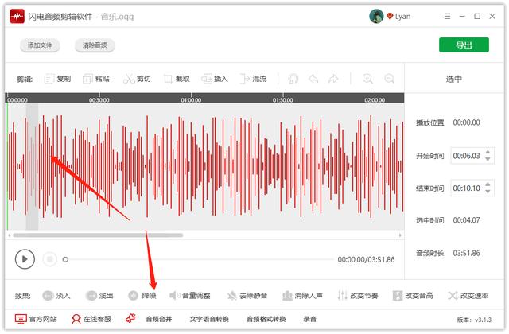This screenshot has height=334, width=509.
Task: Click the 01:00.00 timeline marker
Action: point(191,100)
